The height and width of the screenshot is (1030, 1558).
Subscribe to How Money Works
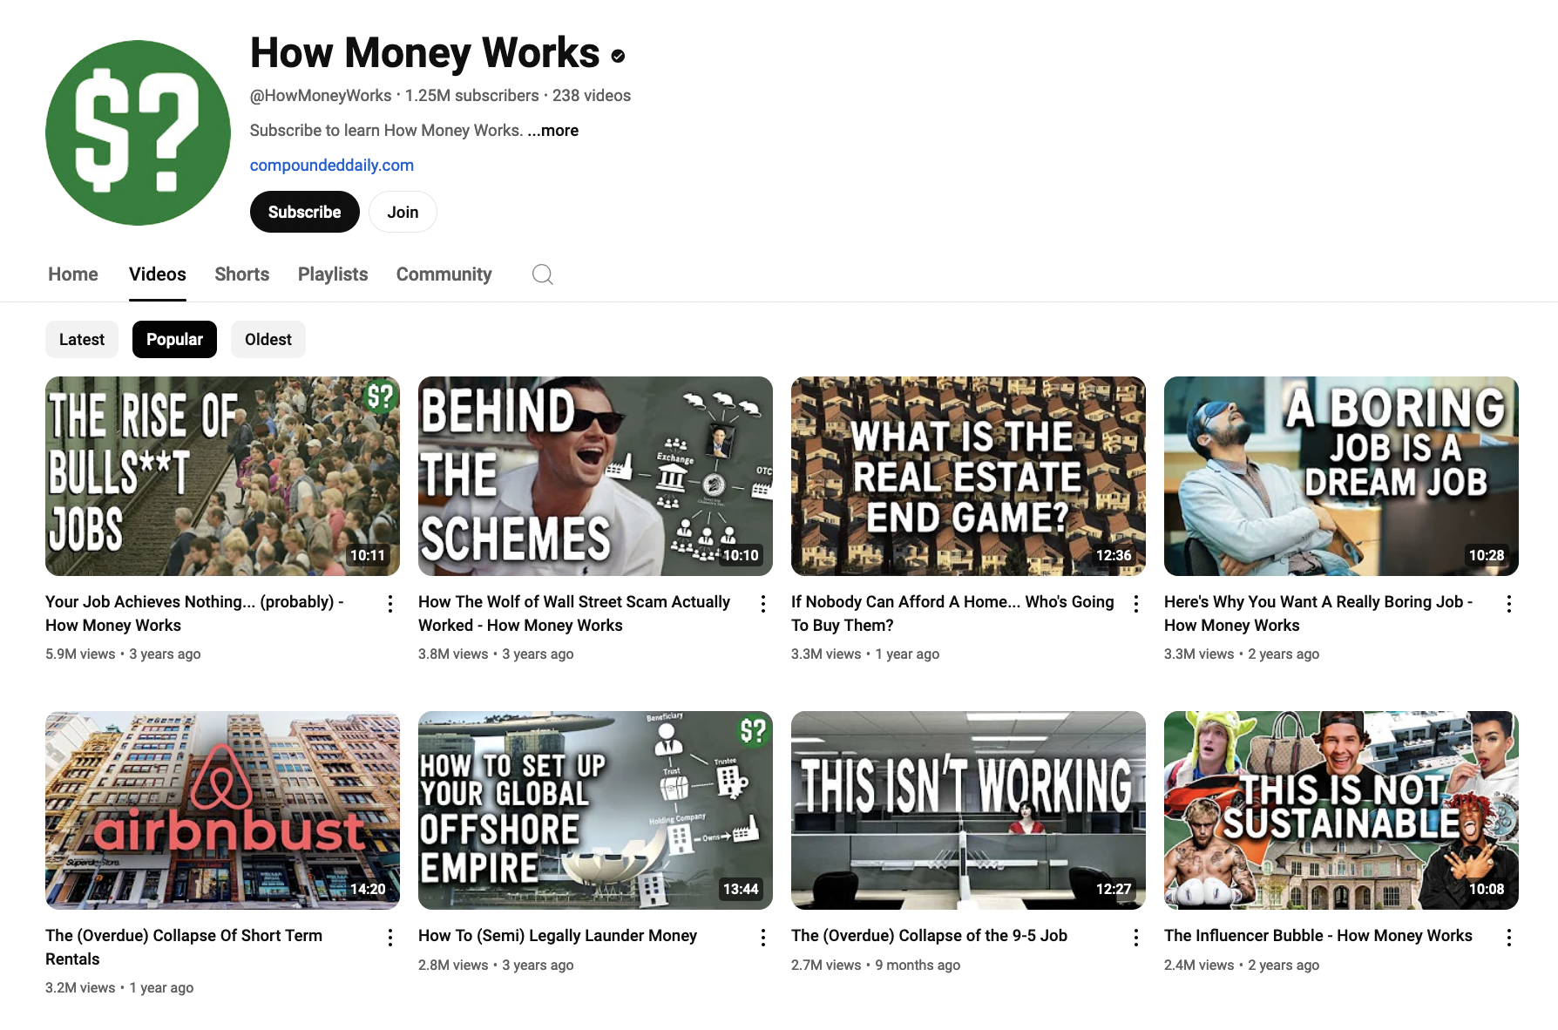pos(304,212)
